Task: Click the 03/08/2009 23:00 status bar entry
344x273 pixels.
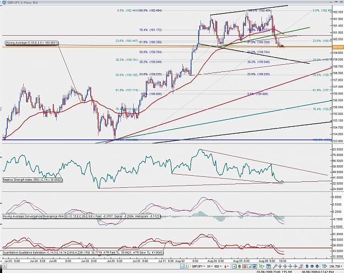Action: [275, 272]
